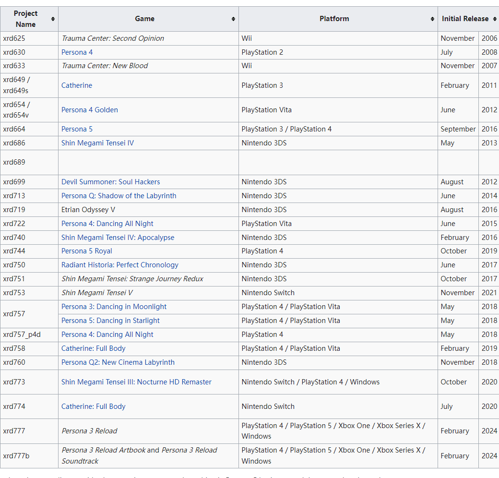This screenshot has height=478, width=499.
Task: Click the Platform column header
Action: point(338,19)
